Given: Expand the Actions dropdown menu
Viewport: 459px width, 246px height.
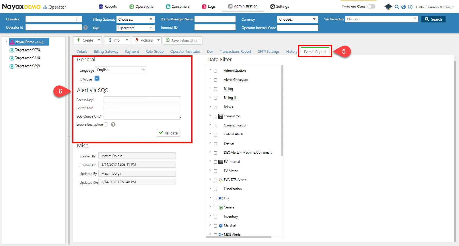Looking at the screenshot, I should pos(158,40).
